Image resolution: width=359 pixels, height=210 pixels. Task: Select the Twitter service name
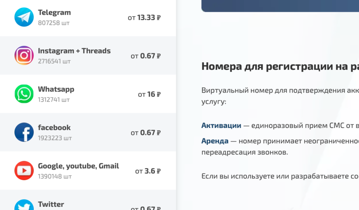pyautogui.click(x=51, y=204)
